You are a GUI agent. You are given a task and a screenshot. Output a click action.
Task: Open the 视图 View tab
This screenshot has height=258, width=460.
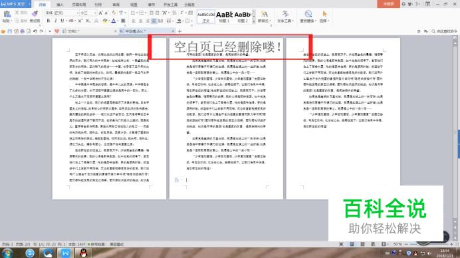(x=134, y=5)
